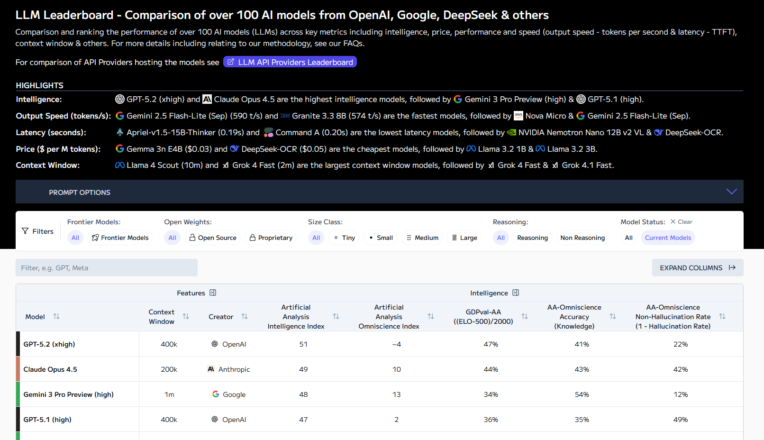This screenshot has height=440, width=764.
Task: Sort by Omniscience Index column arrows
Action: [x=431, y=316]
